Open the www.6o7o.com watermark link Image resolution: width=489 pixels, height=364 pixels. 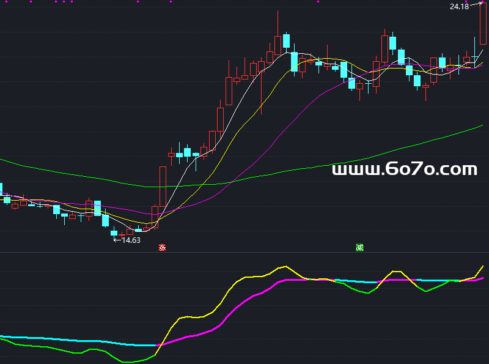[x=404, y=169]
